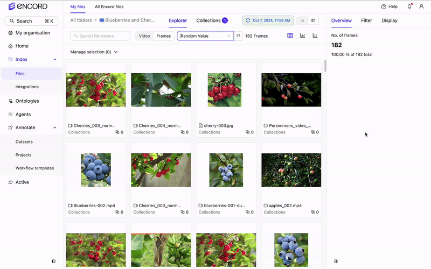Image resolution: width=431 pixels, height=269 pixels.
Task: Click the blue folder icon in breadcrumb
Action: 102,20
